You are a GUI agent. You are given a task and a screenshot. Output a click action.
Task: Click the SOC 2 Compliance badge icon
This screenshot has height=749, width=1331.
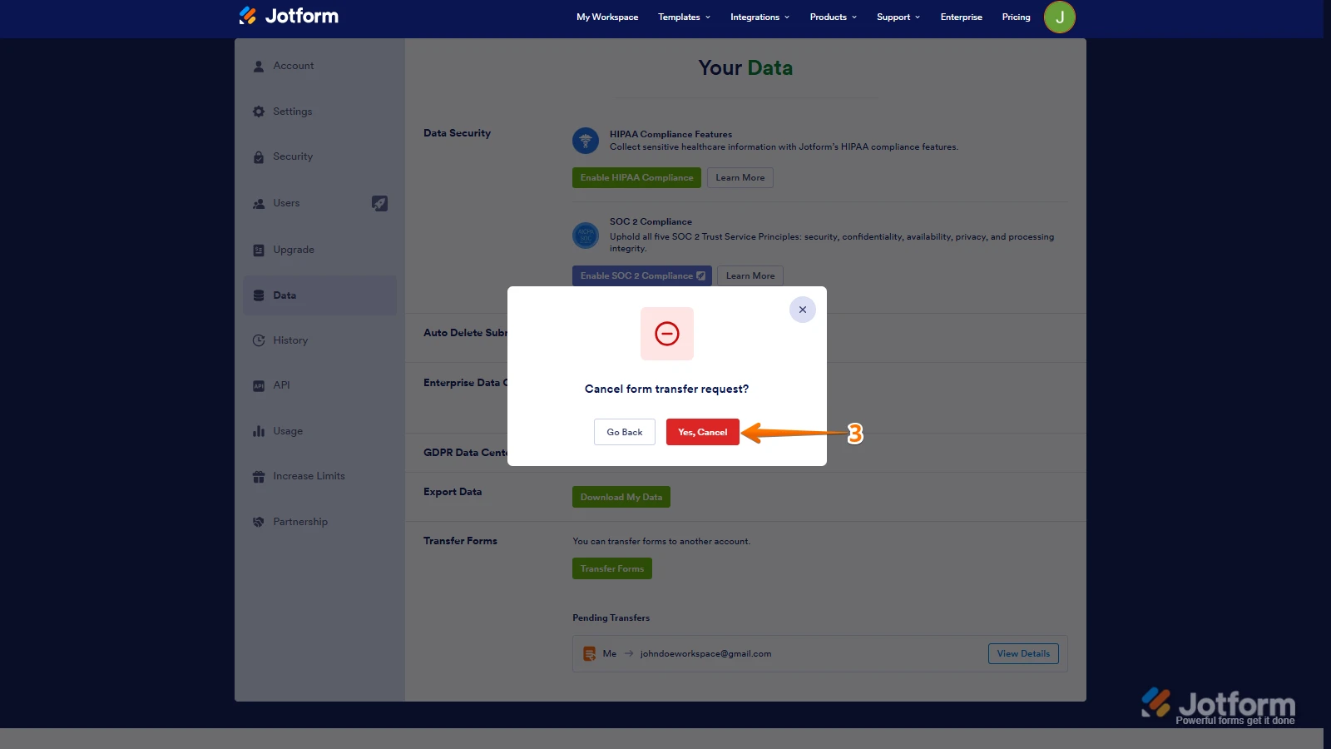point(586,236)
